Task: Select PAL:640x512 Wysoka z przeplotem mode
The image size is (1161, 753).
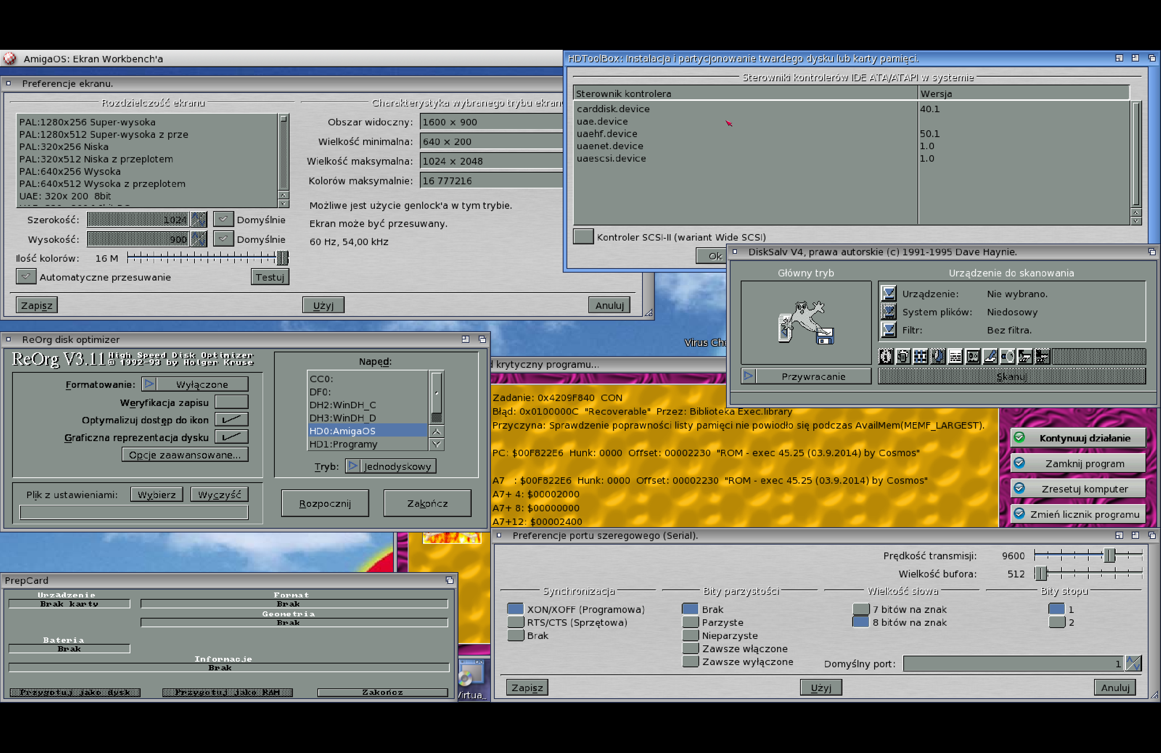Action: tap(147, 184)
